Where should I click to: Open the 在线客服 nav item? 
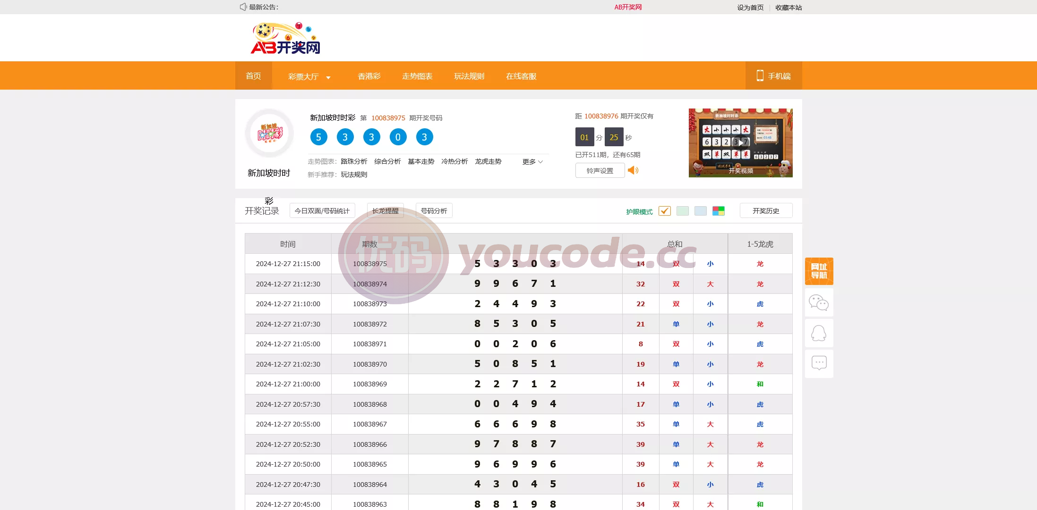521,76
